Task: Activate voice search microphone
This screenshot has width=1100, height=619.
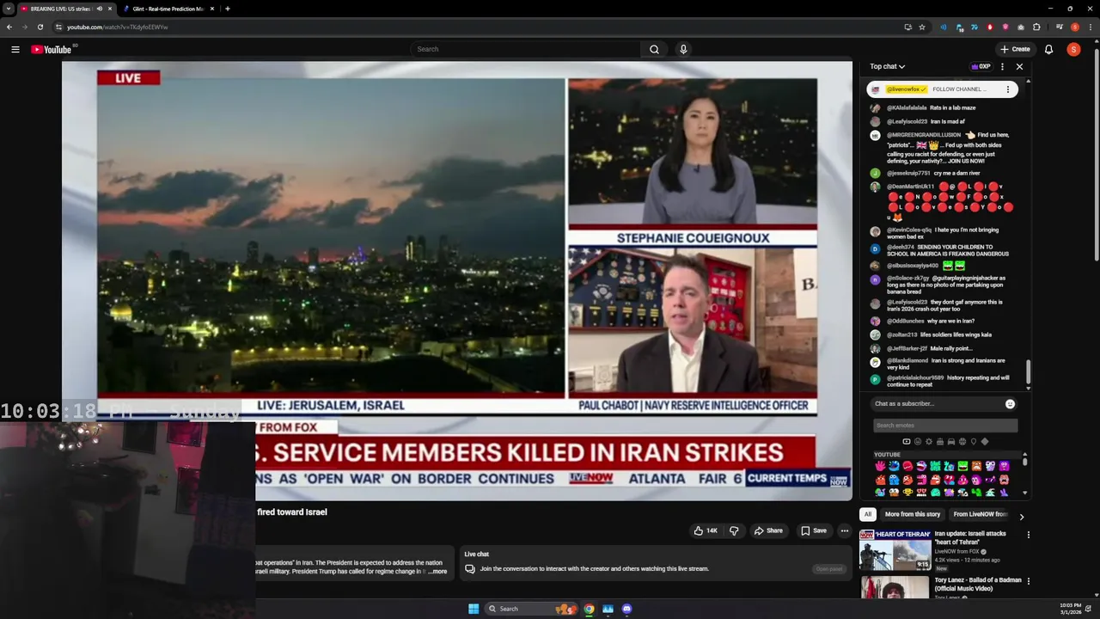Action: pos(683,49)
